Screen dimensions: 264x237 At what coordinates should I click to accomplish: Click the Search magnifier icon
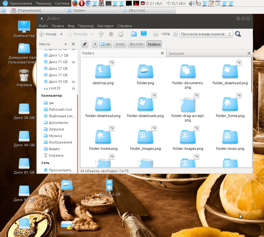click(x=238, y=34)
